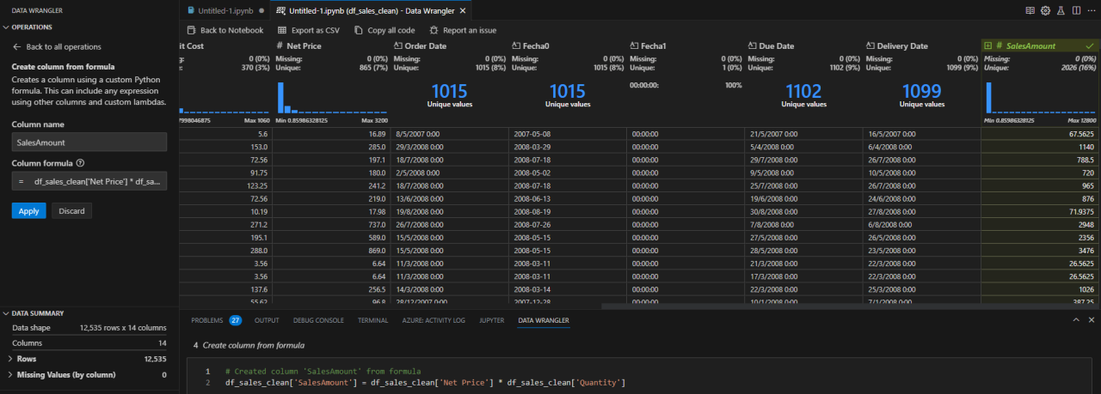Click the flask beaker icon
Viewport: 1101px width, 394px height.
(x=1060, y=10)
